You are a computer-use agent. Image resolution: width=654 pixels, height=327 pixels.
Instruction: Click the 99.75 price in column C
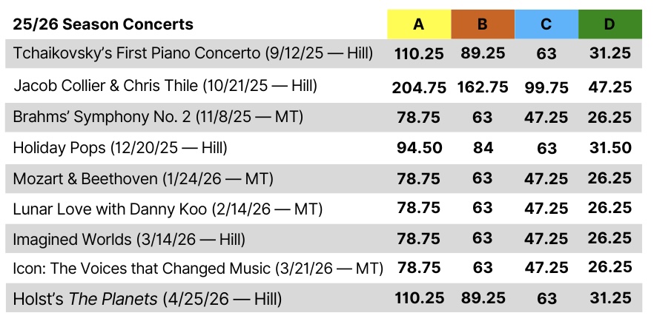pos(546,87)
